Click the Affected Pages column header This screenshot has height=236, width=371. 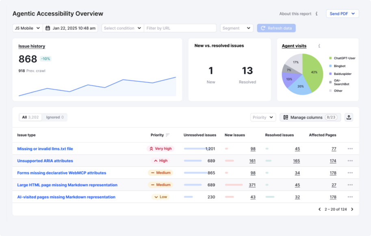(323, 135)
